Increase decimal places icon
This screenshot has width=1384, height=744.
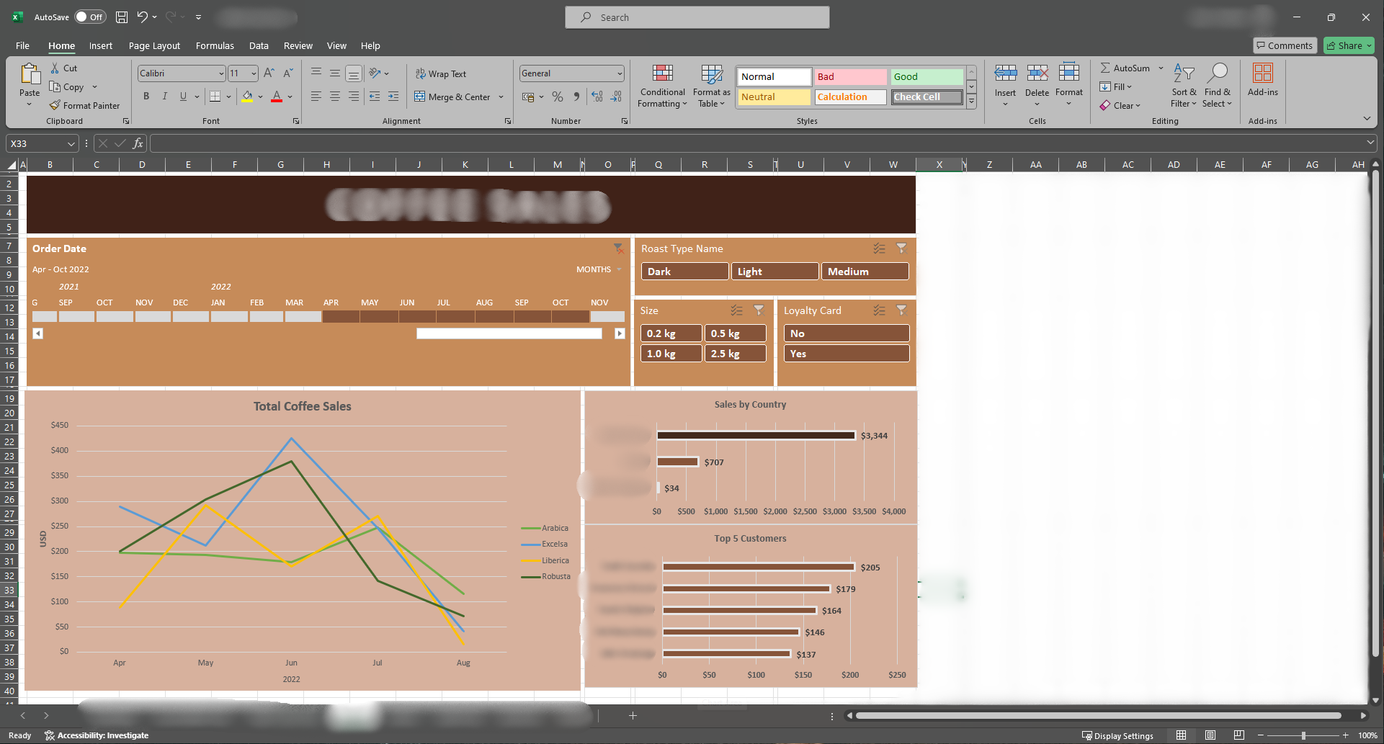pos(597,97)
